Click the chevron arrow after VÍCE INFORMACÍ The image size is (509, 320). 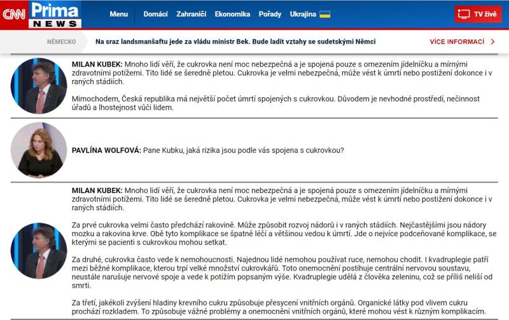492,42
